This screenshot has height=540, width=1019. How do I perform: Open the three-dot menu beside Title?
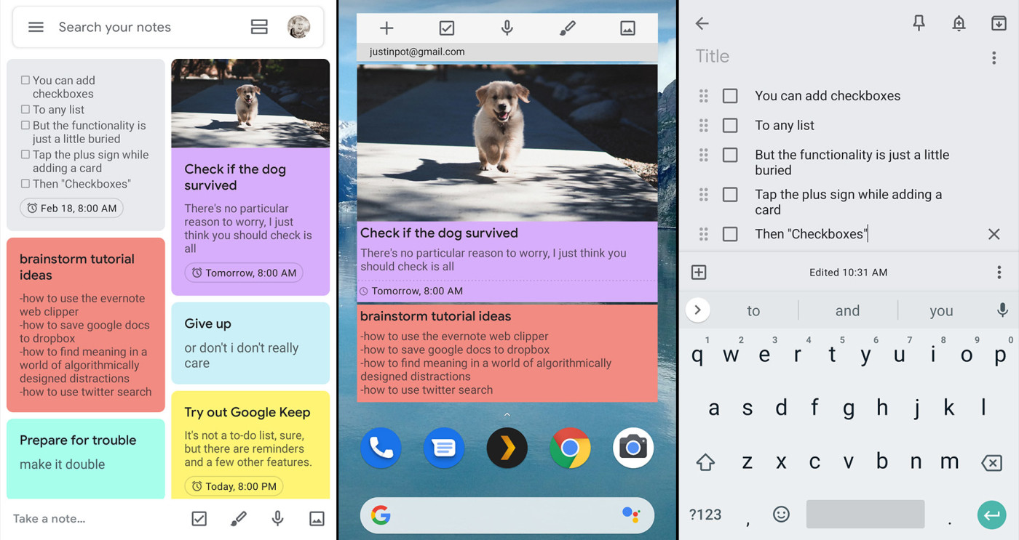[x=994, y=58]
